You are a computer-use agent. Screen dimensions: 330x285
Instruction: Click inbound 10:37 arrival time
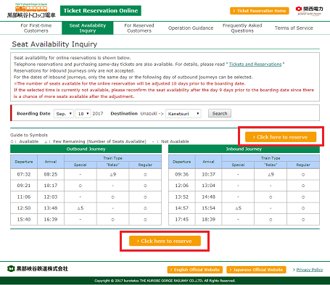pyautogui.click(x=208, y=174)
